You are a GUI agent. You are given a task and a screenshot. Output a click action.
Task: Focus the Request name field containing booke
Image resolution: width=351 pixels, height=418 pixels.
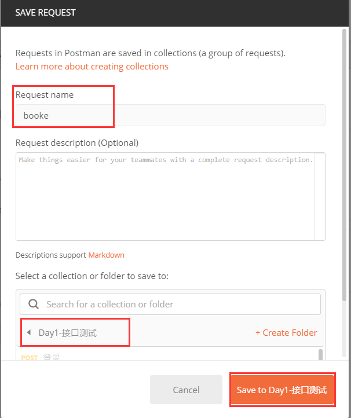click(x=170, y=115)
